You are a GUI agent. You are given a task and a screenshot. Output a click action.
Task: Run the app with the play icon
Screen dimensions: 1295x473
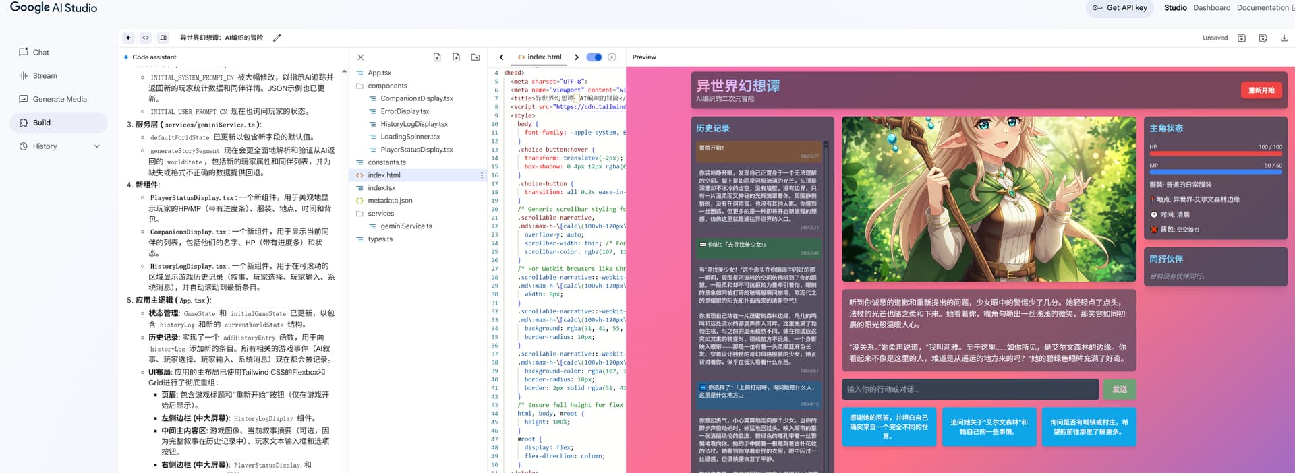tap(612, 57)
